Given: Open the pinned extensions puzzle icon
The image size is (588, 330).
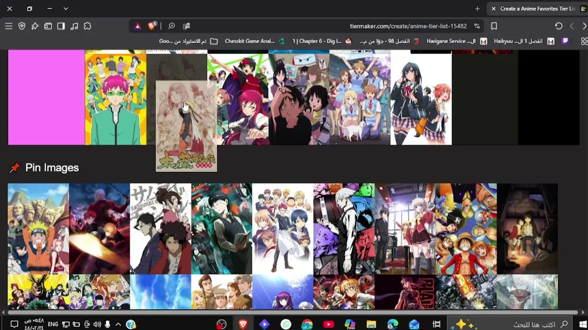Looking at the screenshot, I should click(x=87, y=26).
